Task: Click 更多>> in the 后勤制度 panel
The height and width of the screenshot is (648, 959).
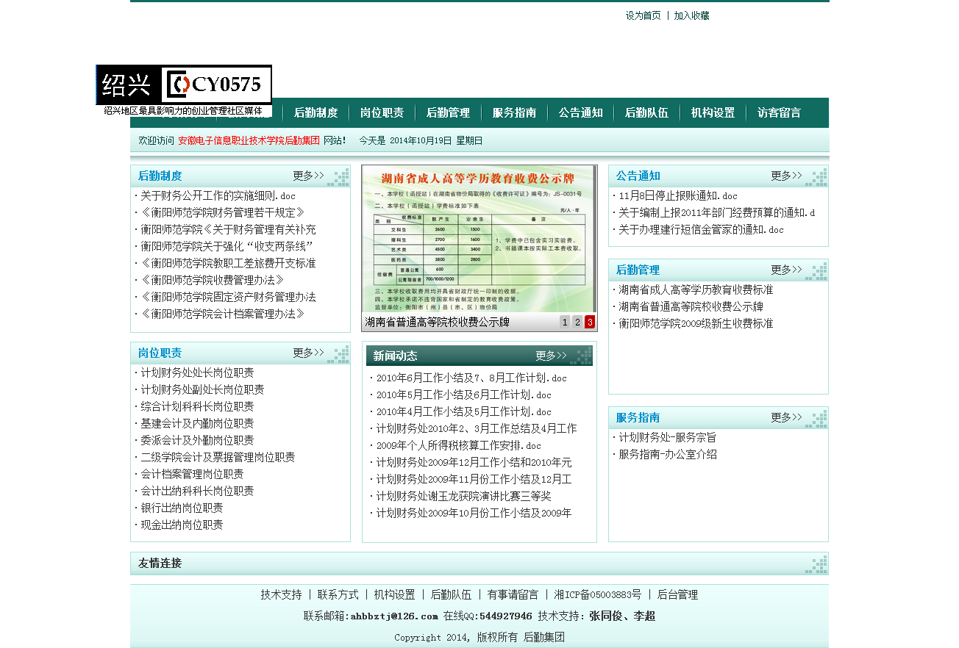Action: pos(308,176)
